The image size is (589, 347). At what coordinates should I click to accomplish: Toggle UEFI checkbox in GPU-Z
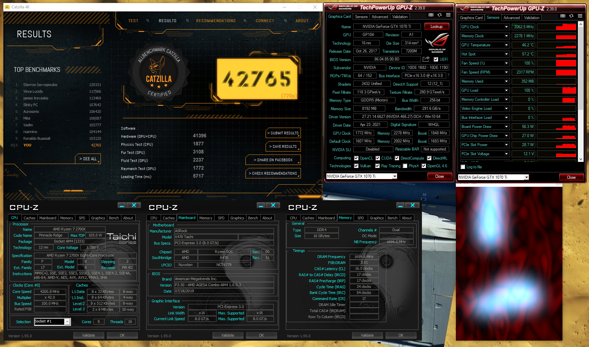click(x=436, y=59)
